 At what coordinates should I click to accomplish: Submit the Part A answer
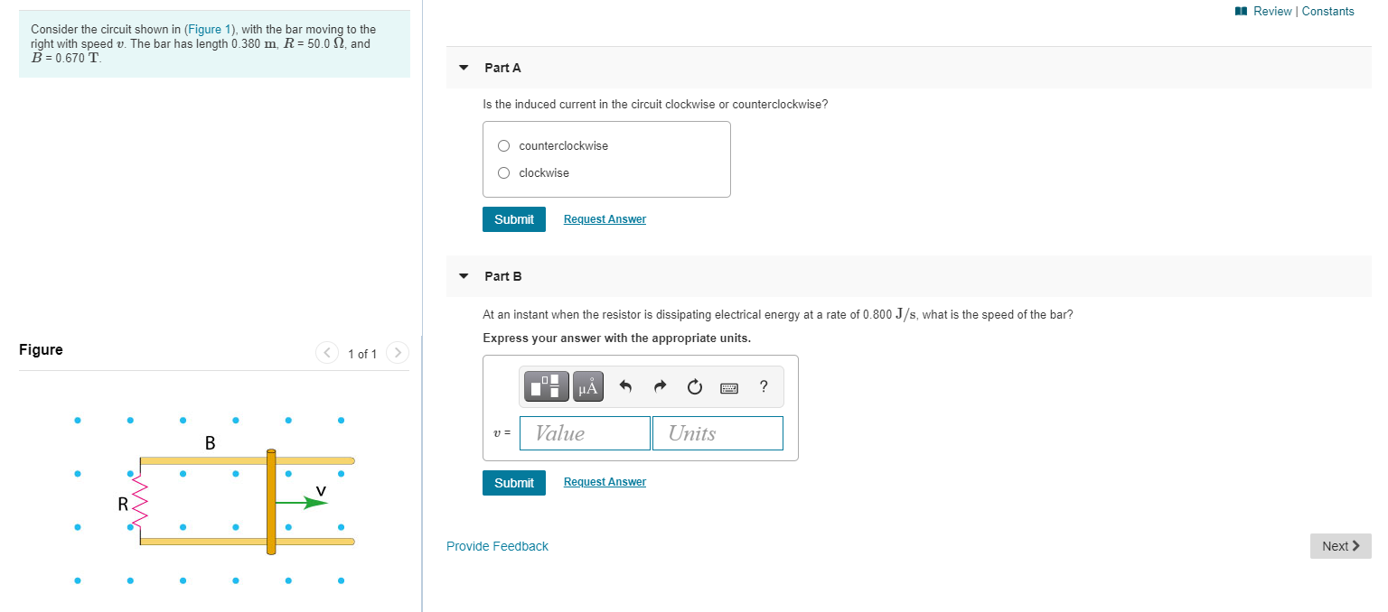513,218
